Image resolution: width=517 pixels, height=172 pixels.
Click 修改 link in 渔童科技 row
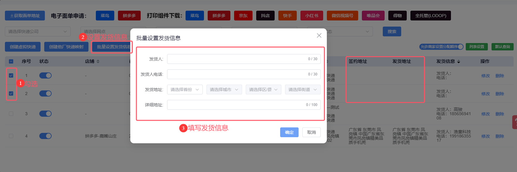pyautogui.click(x=485, y=136)
